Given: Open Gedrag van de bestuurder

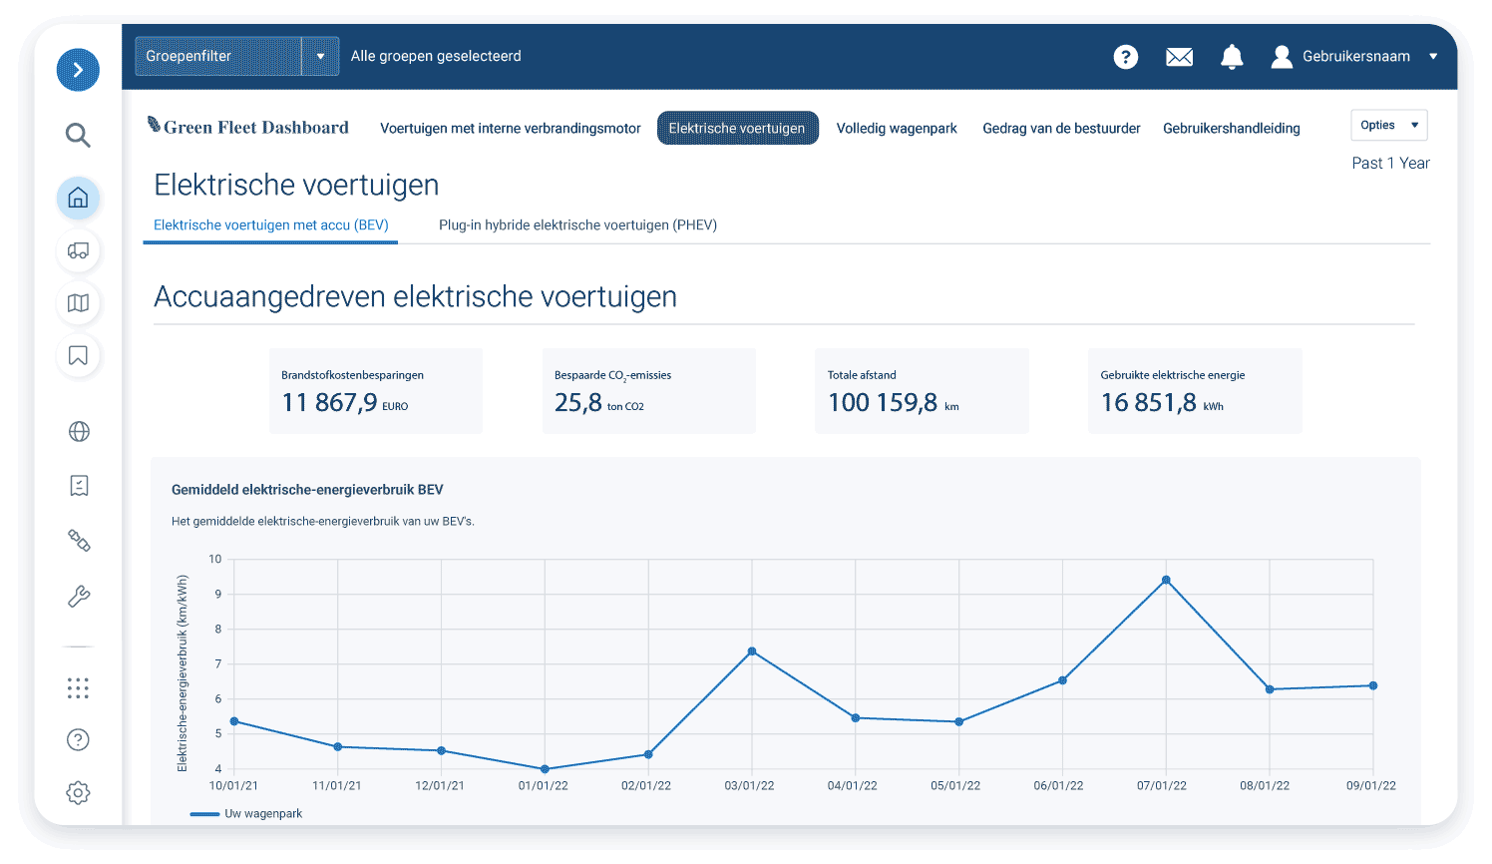Looking at the screenshot, I should (1061, 129).
